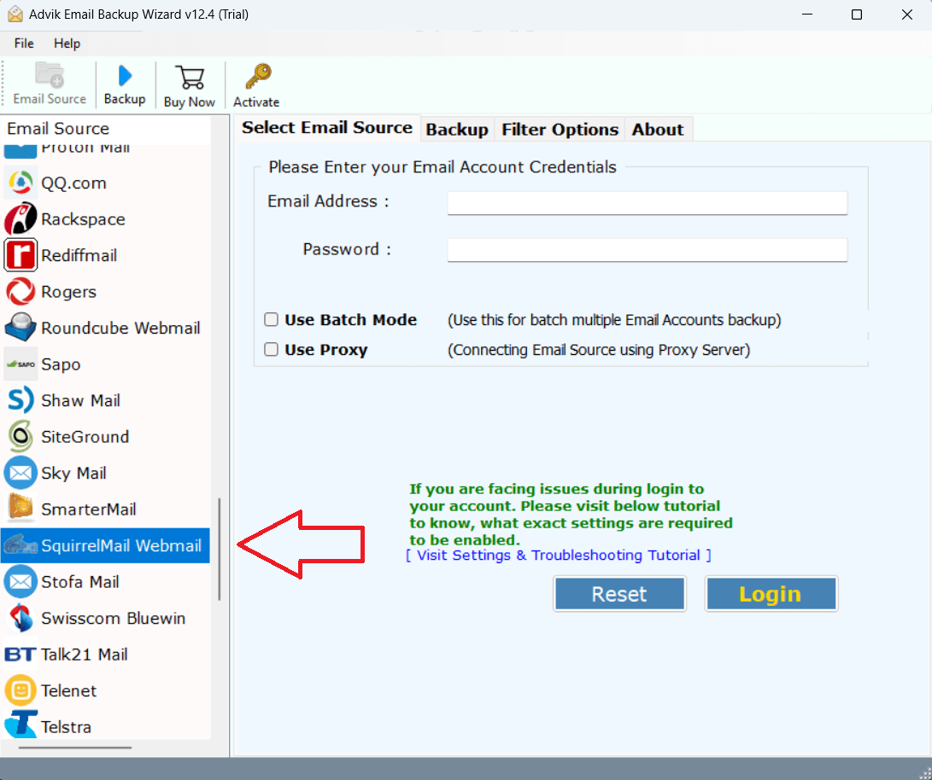Switch to the Filter Options tab
The height and width of the screenshot is (780, 932).
(x=560, y=130)
